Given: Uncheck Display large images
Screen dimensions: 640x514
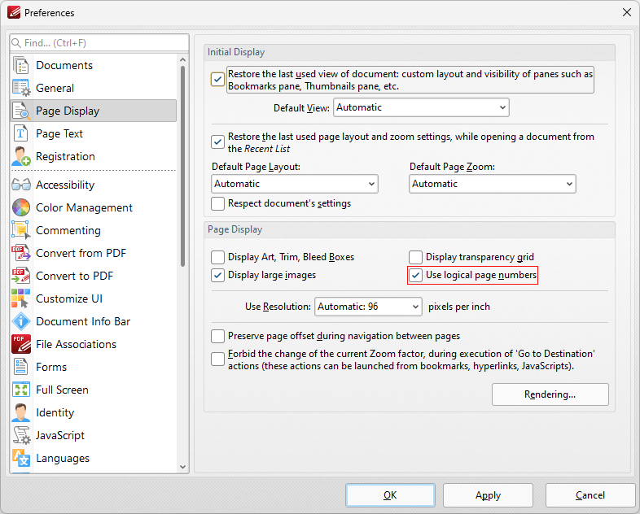Looking at the screenshot, I should click(x=217, y=275).
